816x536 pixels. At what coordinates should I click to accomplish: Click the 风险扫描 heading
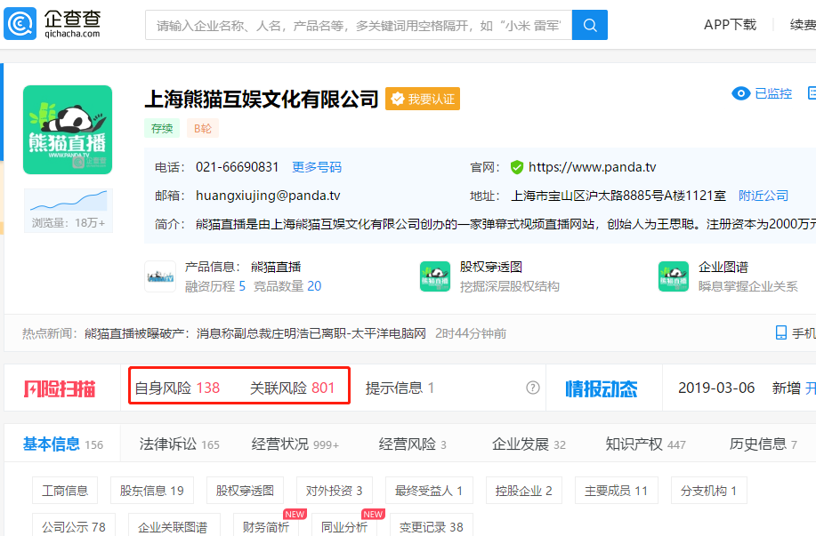60,388
